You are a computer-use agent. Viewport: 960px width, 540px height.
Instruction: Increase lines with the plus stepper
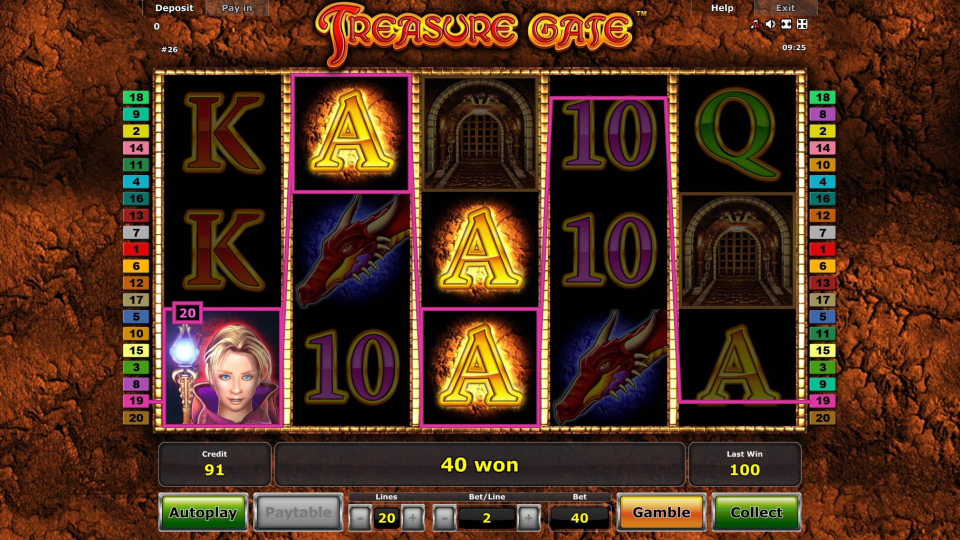pyautogui.click(x=412, y=518)
